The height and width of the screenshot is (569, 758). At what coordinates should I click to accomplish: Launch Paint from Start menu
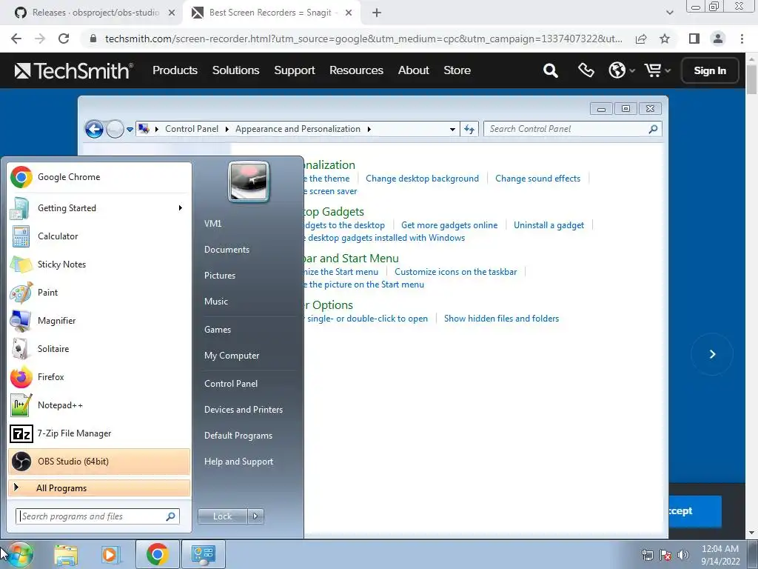click(99, 292)
